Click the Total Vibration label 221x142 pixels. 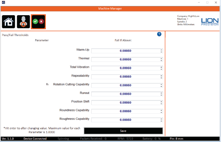point(80,67)
